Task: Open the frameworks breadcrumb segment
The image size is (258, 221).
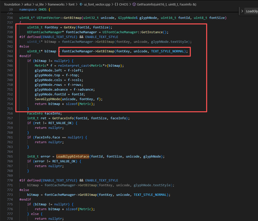Action: 56,5
